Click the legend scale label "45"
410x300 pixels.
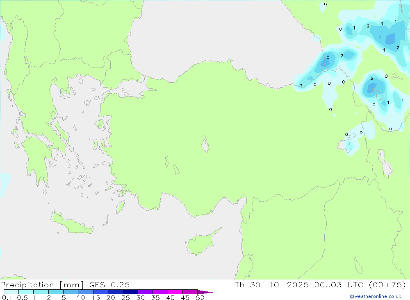point(185,298)
